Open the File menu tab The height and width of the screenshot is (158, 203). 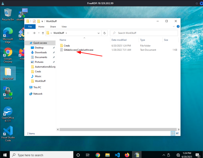pos(30,27)
